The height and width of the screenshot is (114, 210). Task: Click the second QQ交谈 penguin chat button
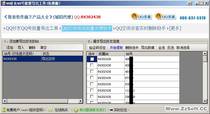(165, 16)
